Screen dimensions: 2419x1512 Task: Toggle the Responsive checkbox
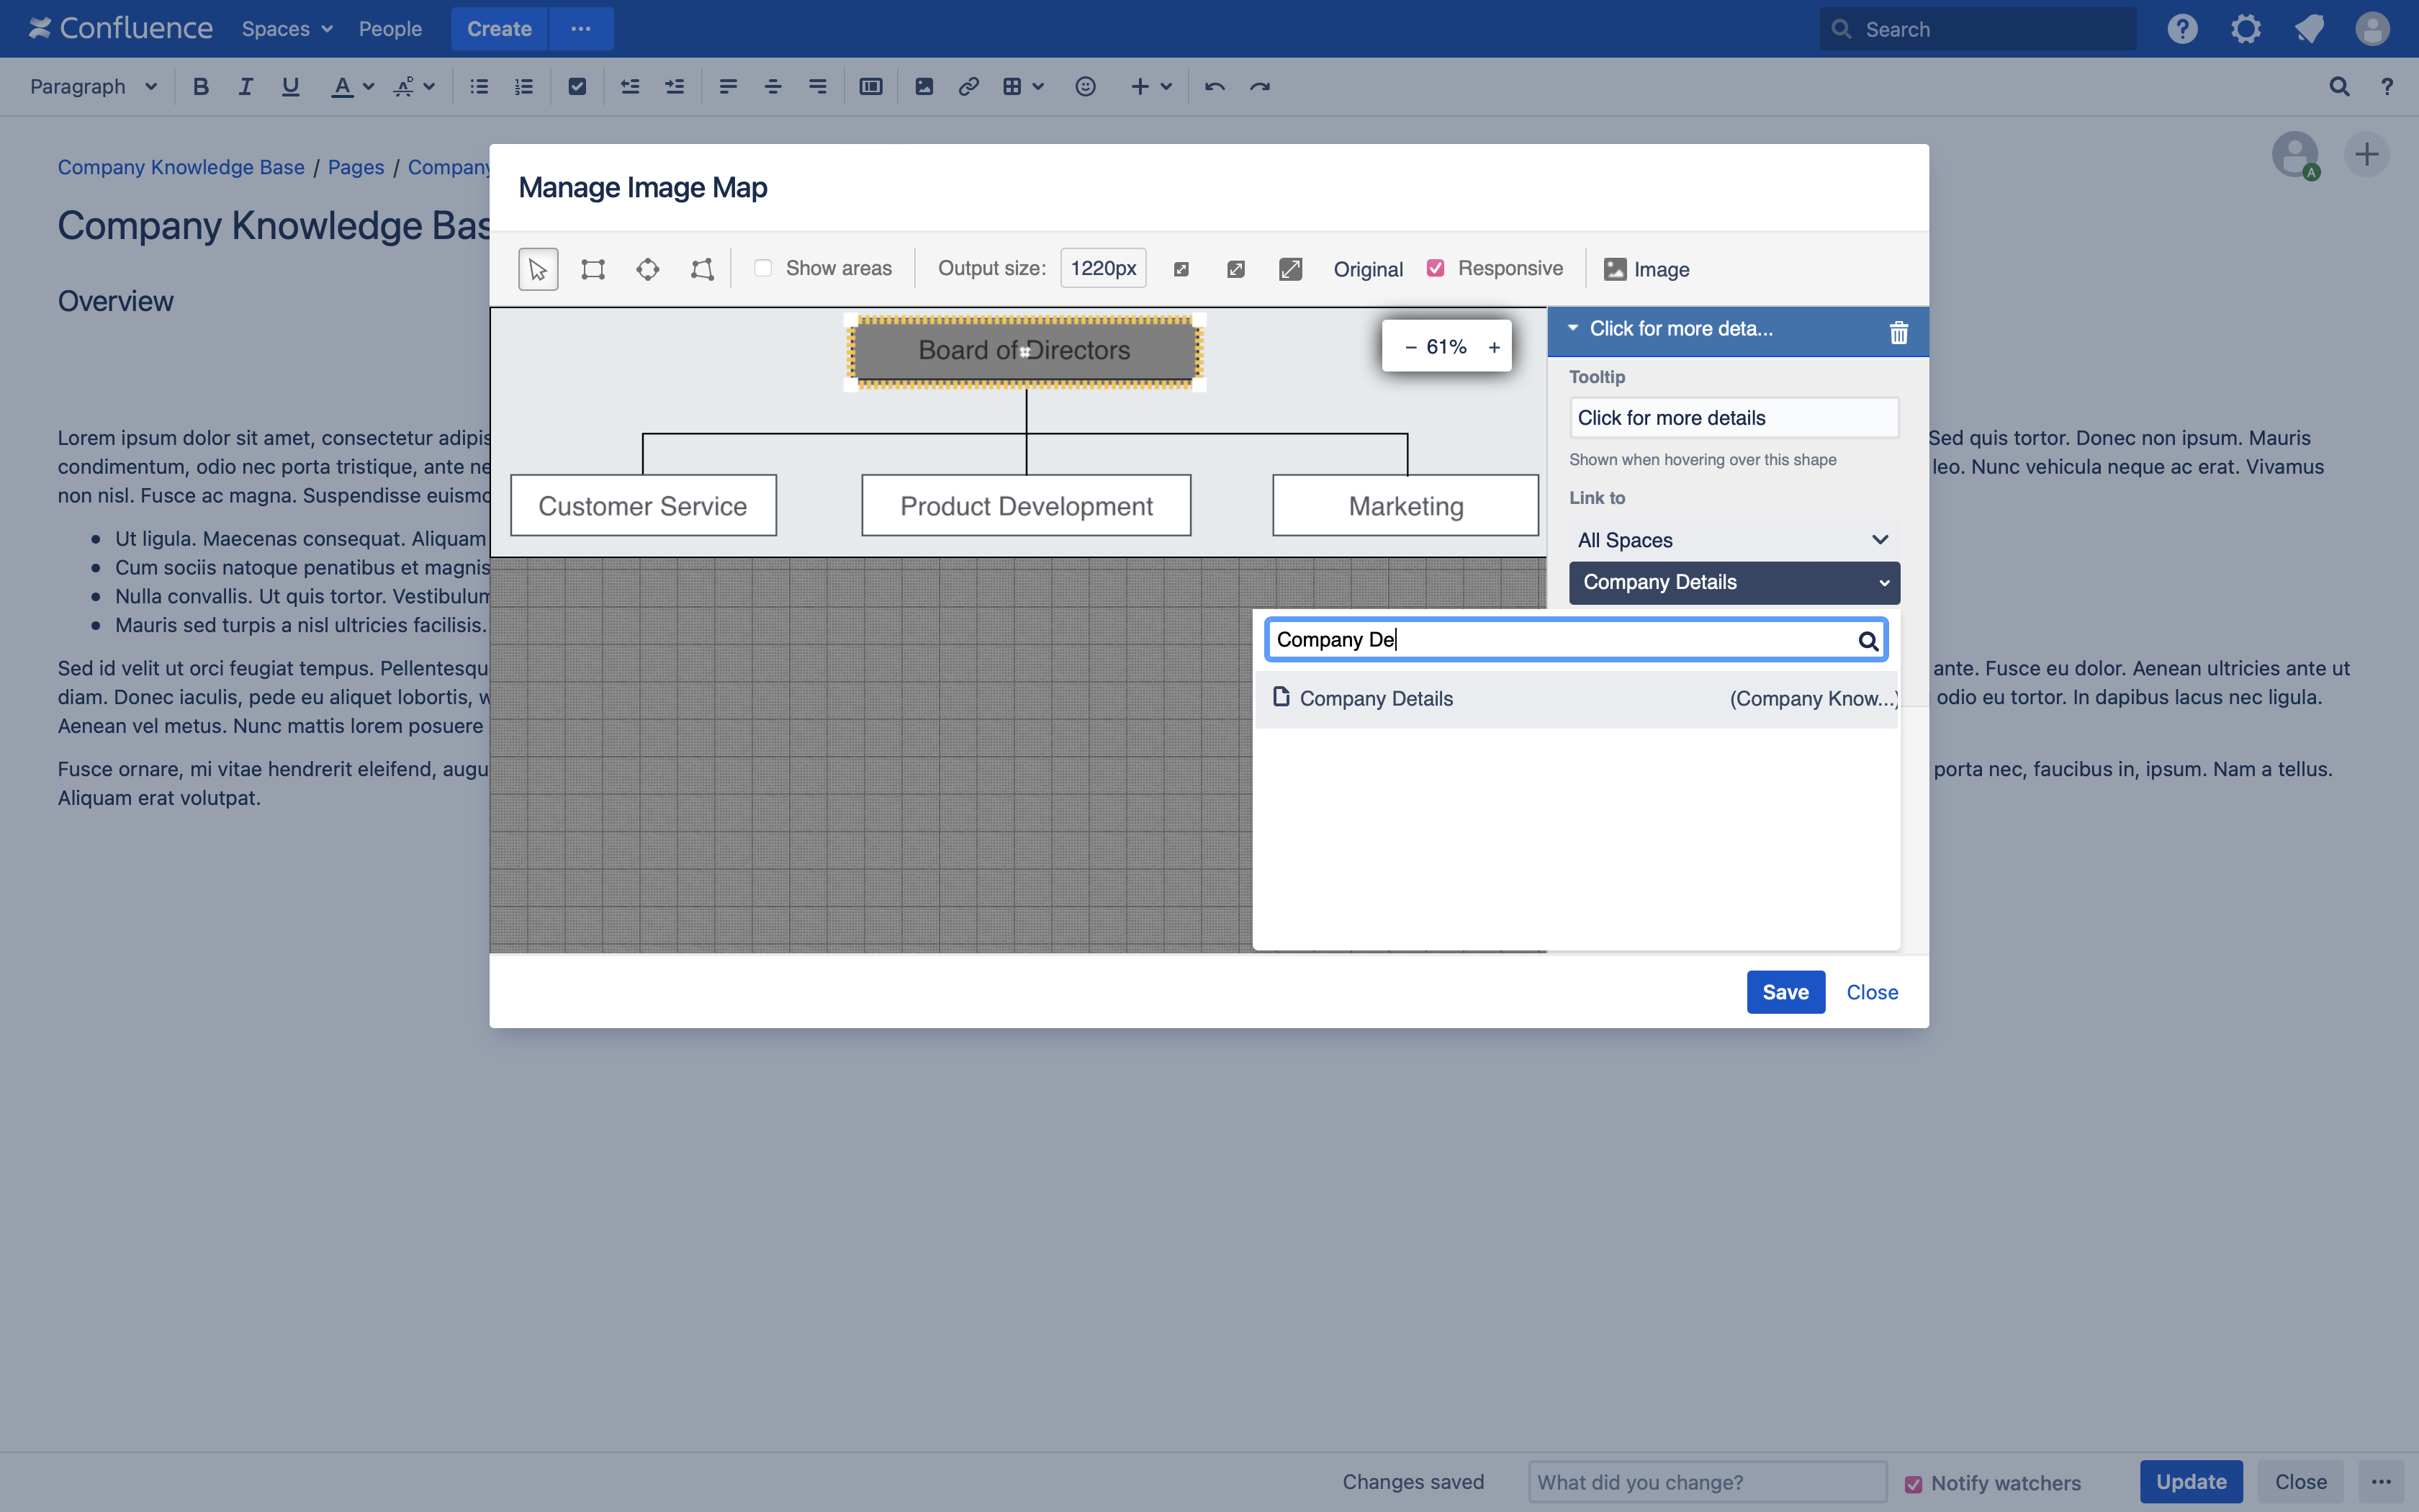(x=1436, y=268)
